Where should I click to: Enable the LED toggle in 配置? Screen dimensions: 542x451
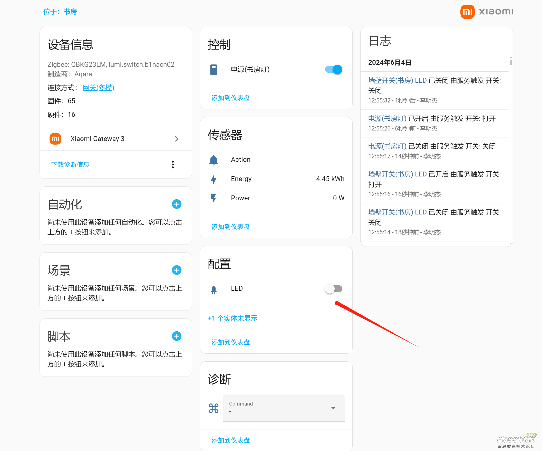[x=333, y=288]
